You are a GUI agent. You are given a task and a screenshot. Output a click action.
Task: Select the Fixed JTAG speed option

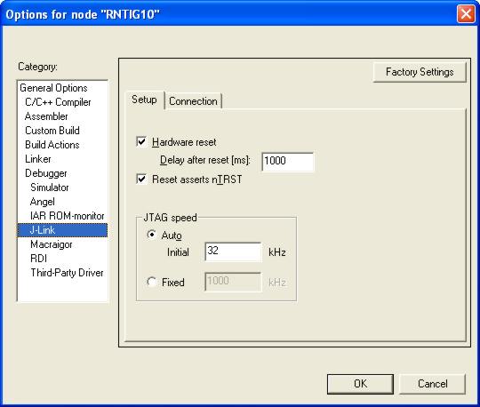[151, 282]
